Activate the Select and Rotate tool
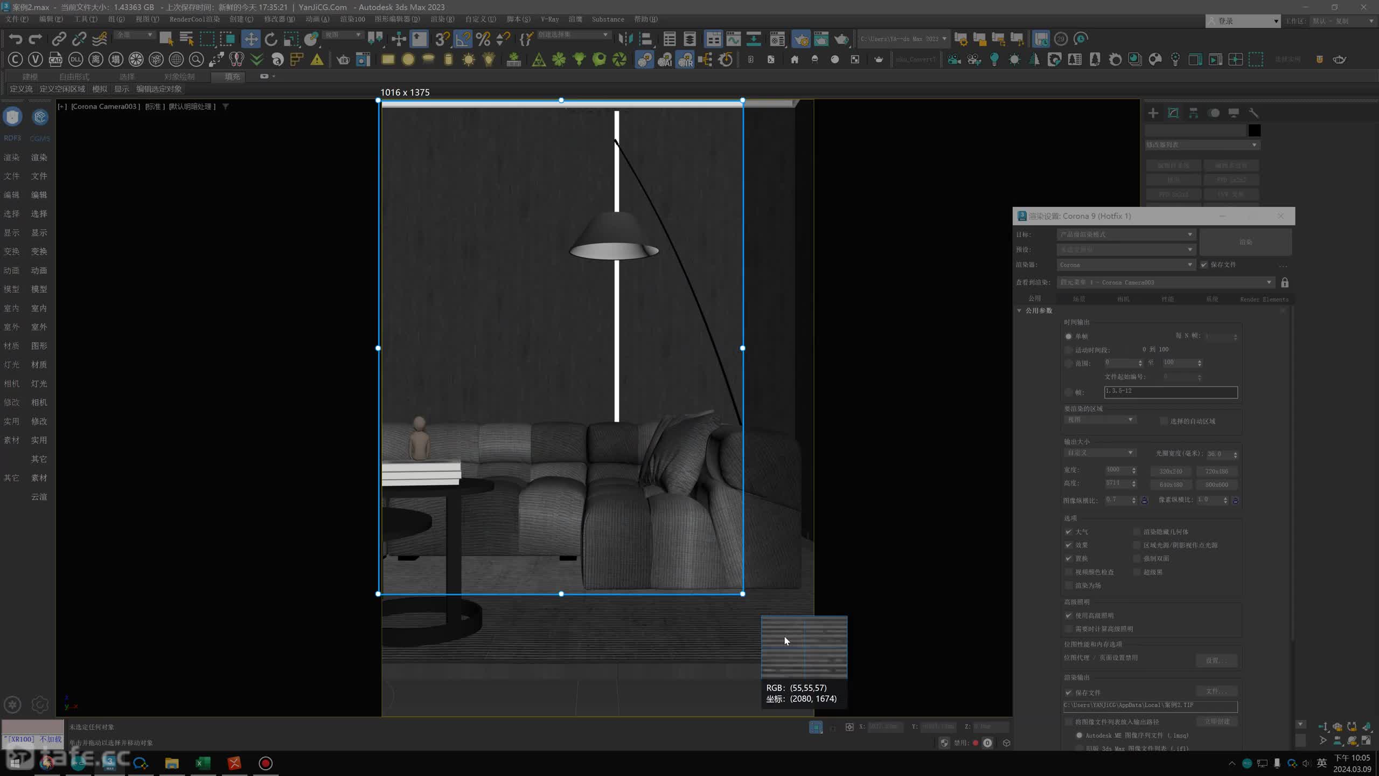 click(x=271, y=39)
